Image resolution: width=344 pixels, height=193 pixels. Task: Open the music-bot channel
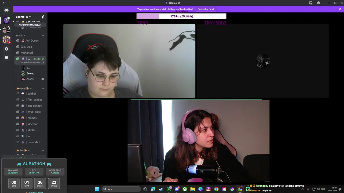[x=30, y=142]
